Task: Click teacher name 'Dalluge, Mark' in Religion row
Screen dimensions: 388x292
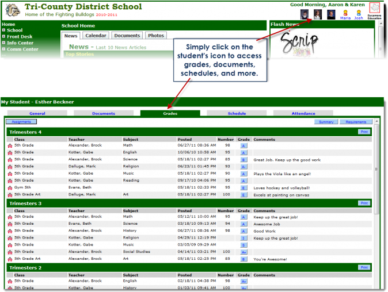Action: tap(82, 166)
